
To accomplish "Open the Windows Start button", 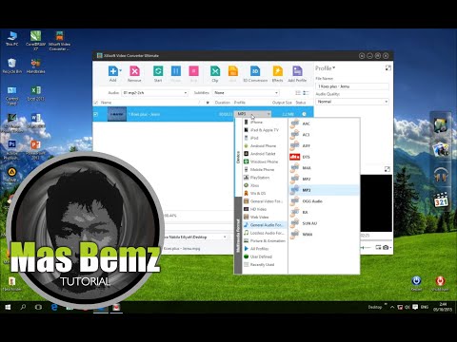I will [8, 307].
